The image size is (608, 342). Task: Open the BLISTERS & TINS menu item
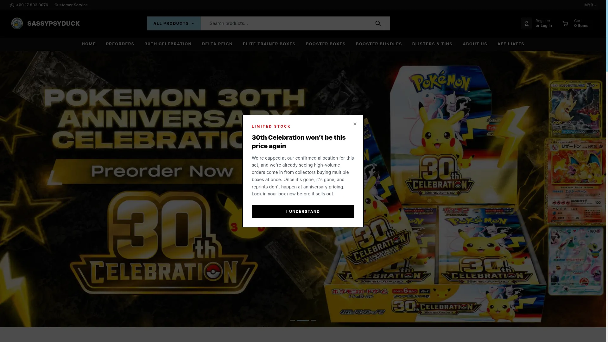pos(432,44)
